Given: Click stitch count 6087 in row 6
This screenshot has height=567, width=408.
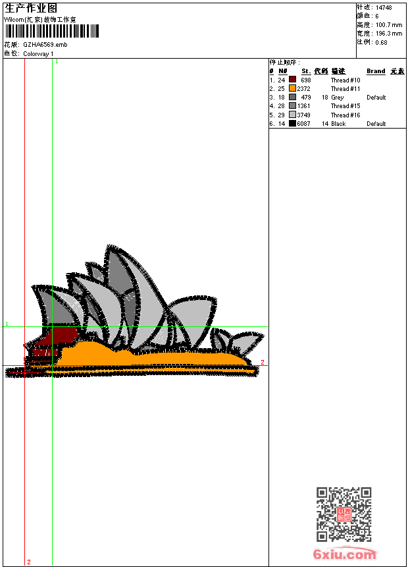Looking at the screenshot, I should point(303,124).
